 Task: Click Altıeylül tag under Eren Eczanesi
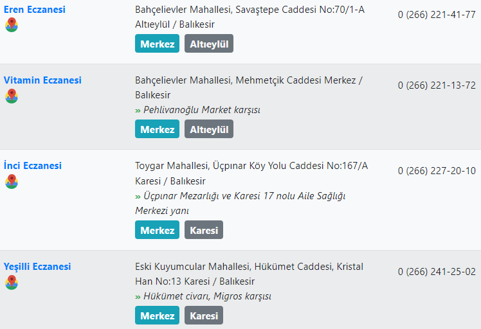[209, 44]
